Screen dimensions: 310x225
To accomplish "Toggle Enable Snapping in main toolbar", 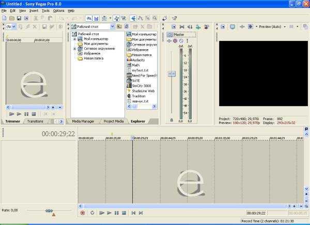I will [89, 19].
